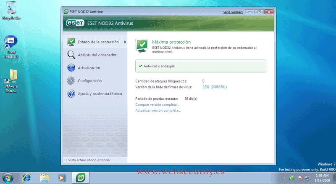
Task: Open the Recycle Bin desktop icon
Action: [x=11, y=11]
